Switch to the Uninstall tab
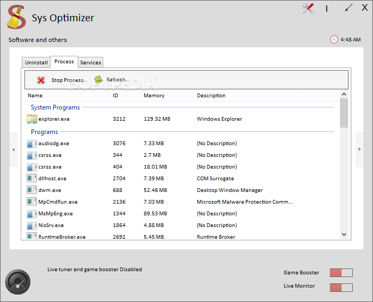 pos(36,63)
